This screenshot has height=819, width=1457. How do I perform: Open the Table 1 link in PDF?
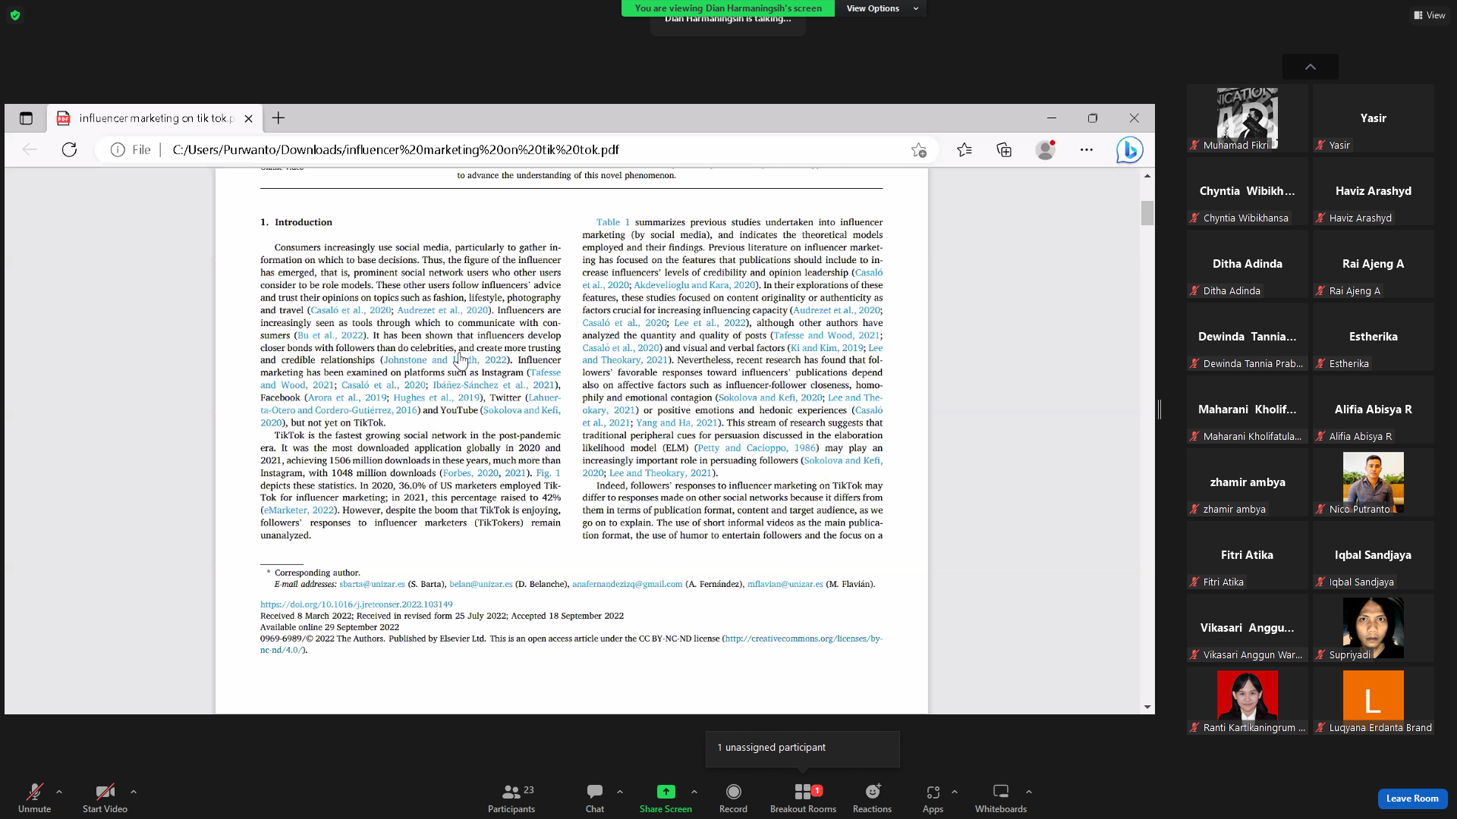coord(612,222)
